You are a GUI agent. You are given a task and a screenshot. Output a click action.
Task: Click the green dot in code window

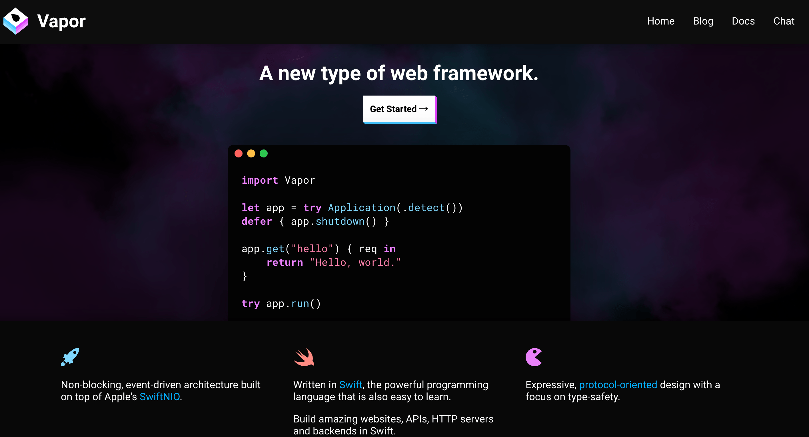pos(264,154)
